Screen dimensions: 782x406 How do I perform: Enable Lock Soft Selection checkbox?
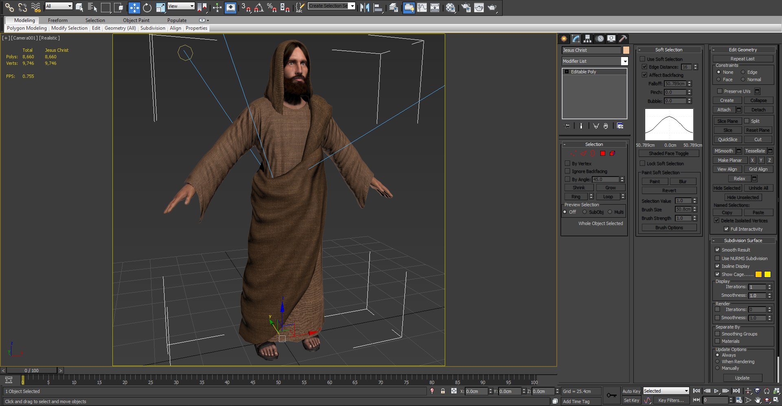[642, 163]
